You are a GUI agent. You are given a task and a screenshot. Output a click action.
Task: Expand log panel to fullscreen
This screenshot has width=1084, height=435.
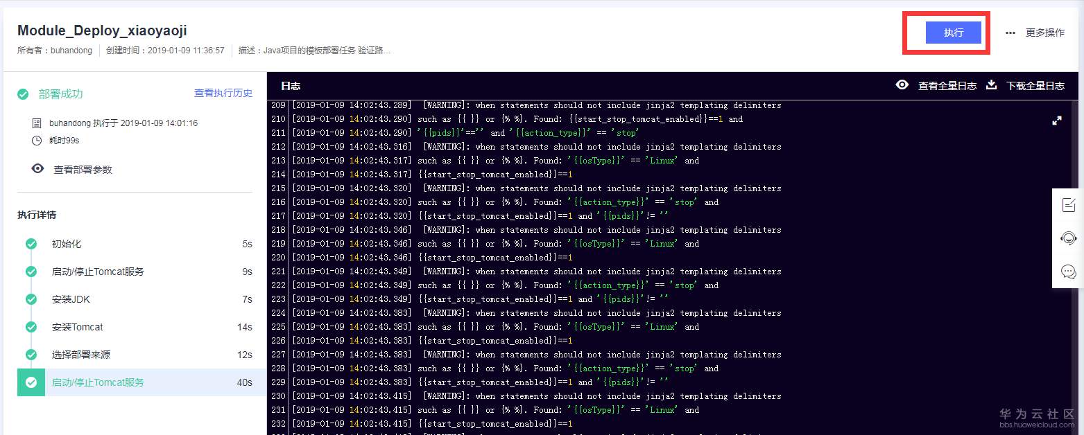[x=1057, y=121]
